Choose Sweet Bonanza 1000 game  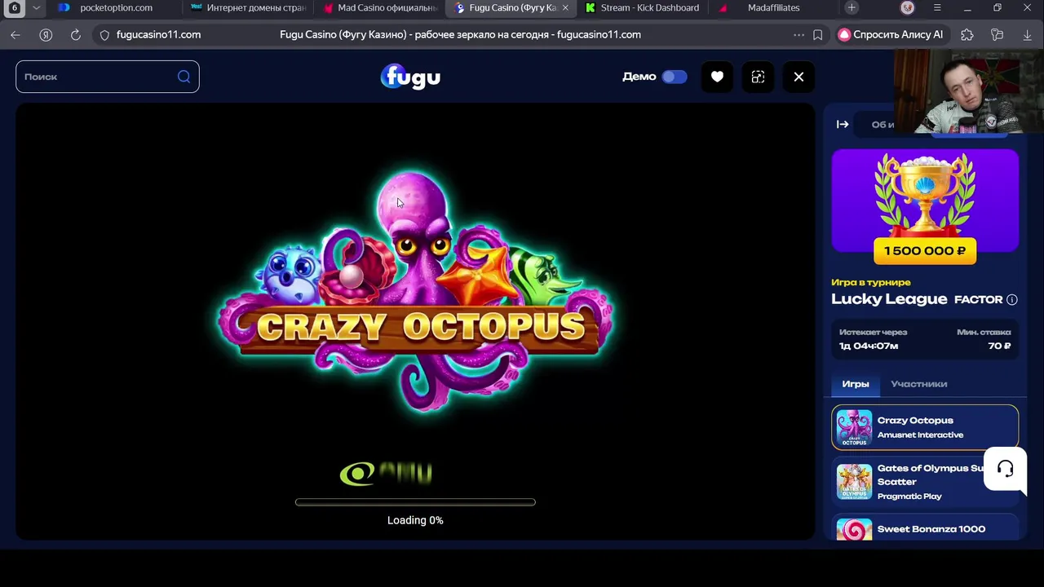click(925, 528)
